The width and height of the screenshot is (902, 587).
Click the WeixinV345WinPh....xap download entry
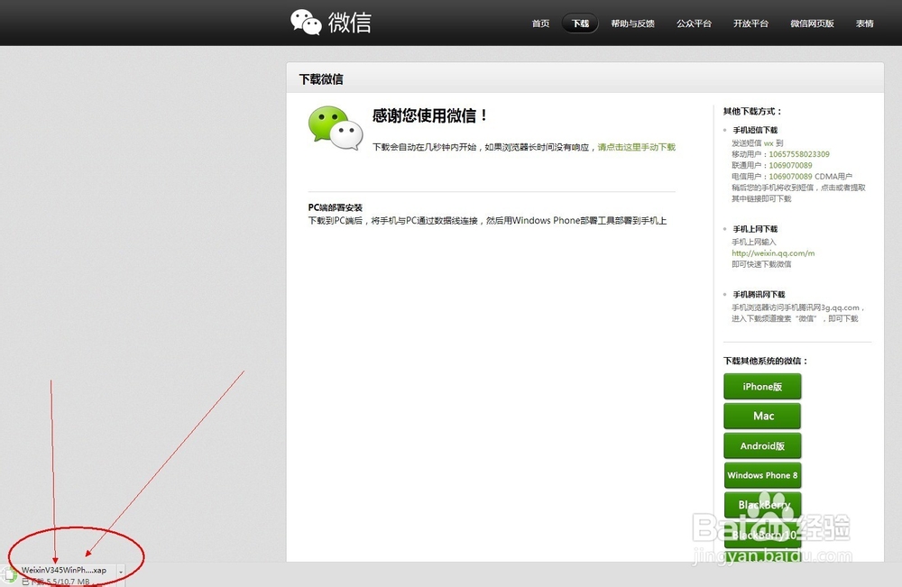[x=63, y=570]
